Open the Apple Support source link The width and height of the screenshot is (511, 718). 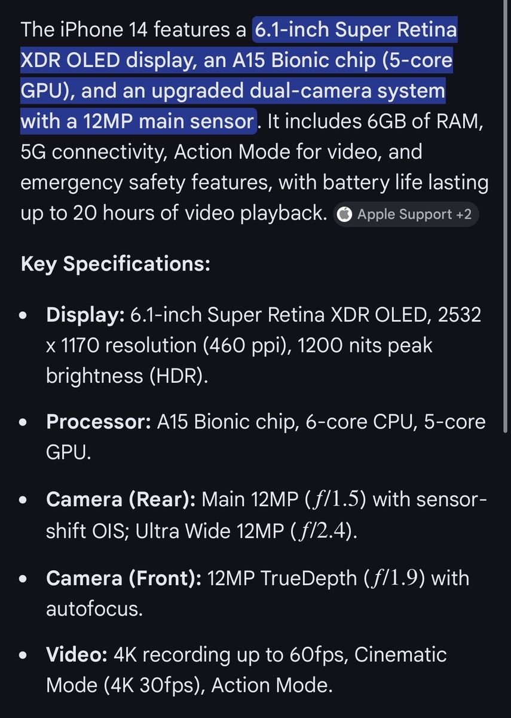click(404, 215)
